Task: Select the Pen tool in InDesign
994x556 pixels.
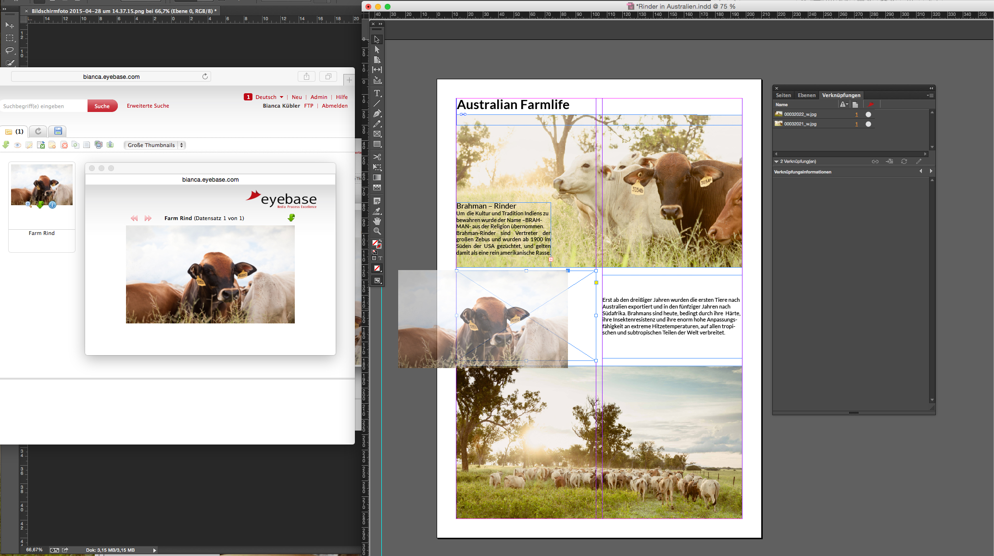Action: 377,113
